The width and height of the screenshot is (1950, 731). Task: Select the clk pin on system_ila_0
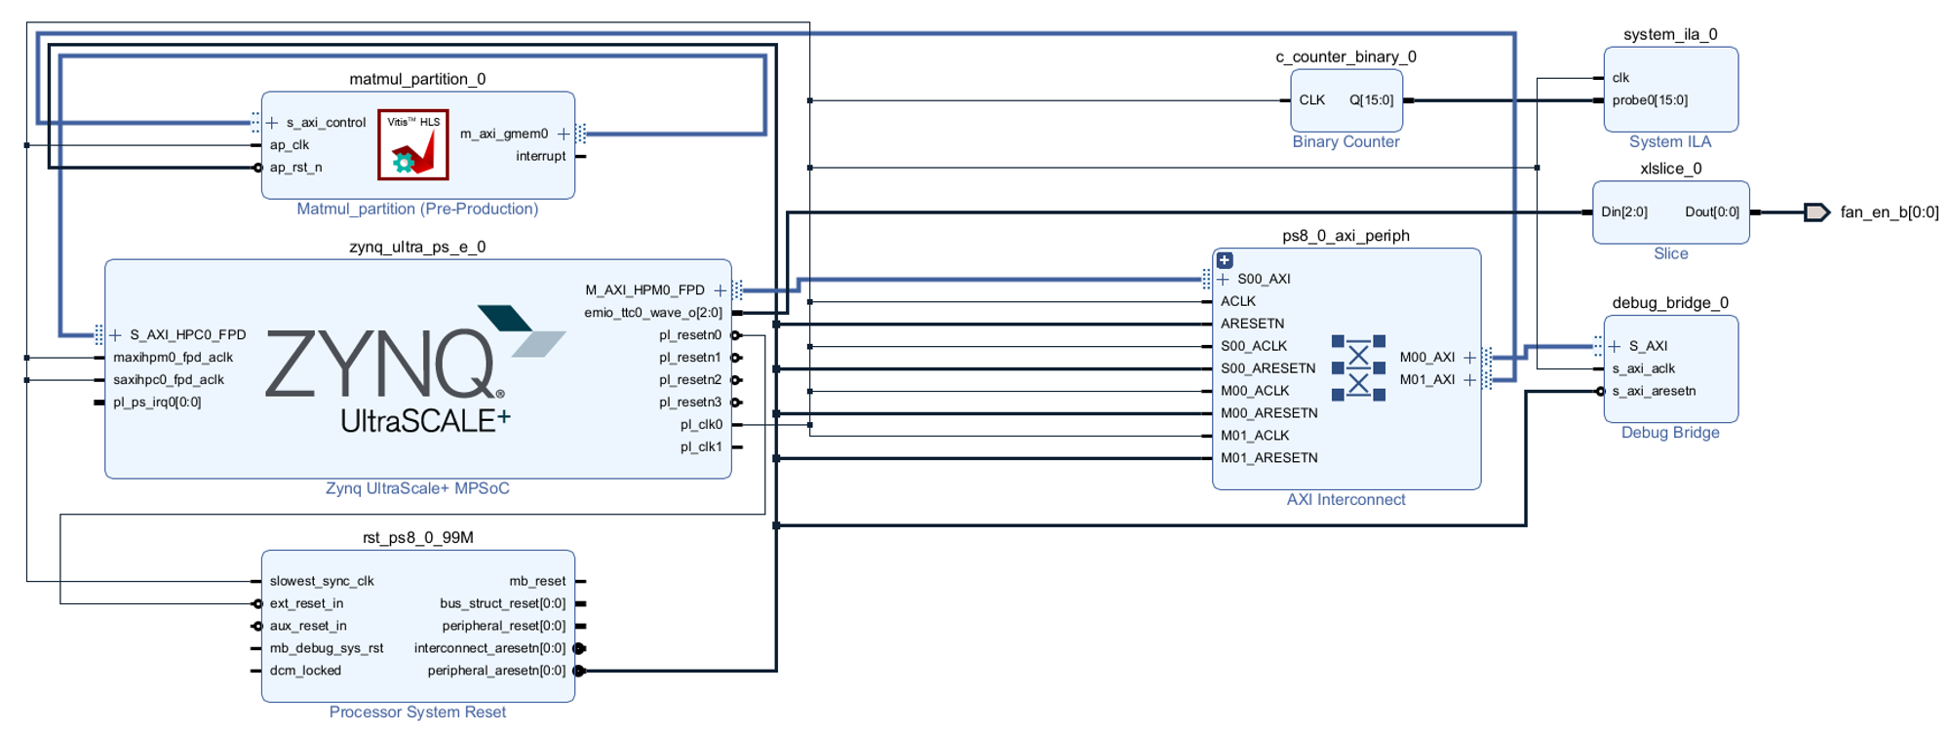1620,78
